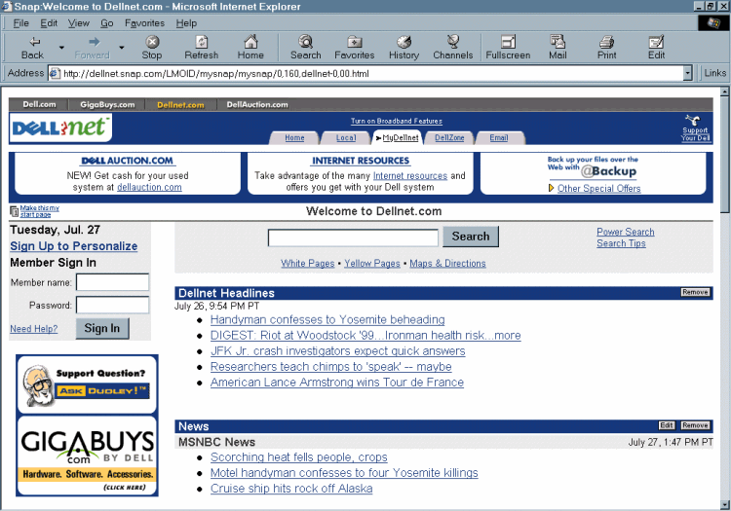Screen dimensions: 731x511
Task: Open the Search toolbar pane
Action: point(305,47)
